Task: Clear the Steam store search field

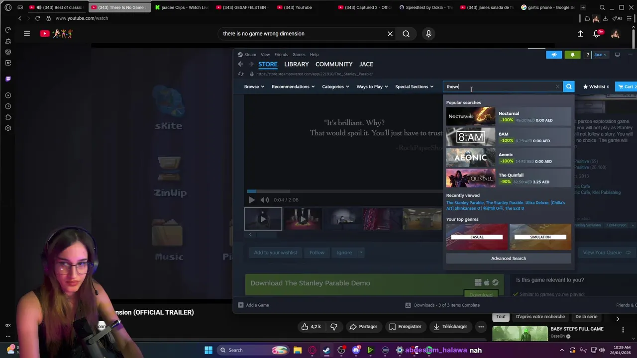Action: 557,87
